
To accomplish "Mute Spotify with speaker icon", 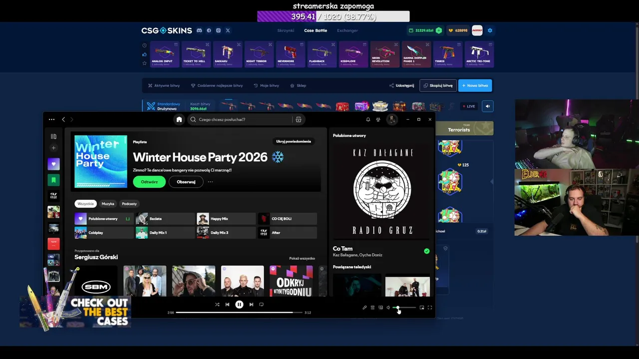I will point(388,308).
